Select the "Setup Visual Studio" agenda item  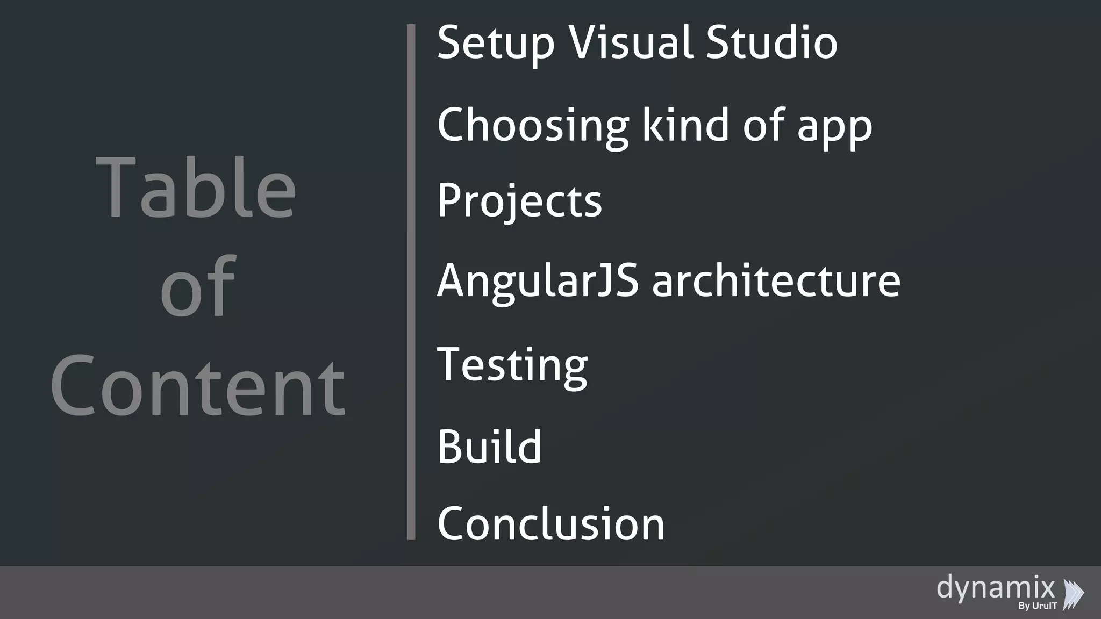pyautogui.click(x=637, y=42)
